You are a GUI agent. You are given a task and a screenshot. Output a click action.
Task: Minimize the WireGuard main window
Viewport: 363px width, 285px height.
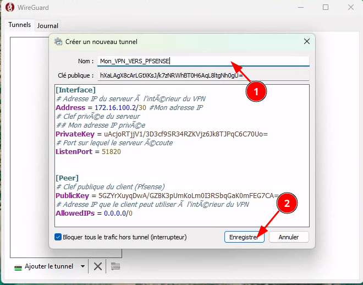tap(300, 8)
